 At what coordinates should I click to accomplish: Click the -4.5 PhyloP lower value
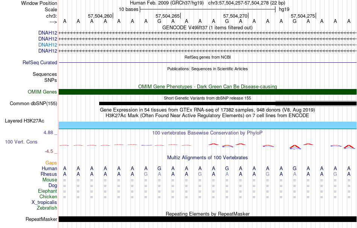49,151
